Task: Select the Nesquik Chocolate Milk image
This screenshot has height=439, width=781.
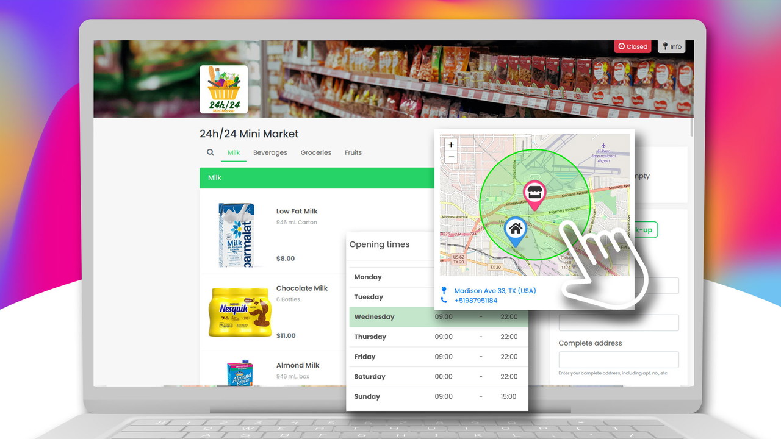Action: tap(239, 312)
